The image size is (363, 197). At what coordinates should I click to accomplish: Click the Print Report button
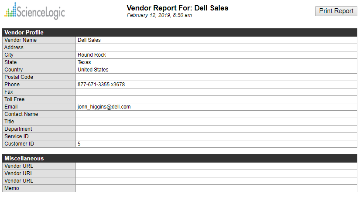tap(336, 11)
